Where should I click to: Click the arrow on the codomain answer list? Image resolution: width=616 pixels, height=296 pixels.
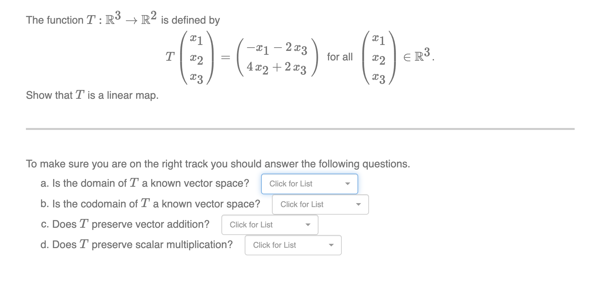(x=359, y=204)
